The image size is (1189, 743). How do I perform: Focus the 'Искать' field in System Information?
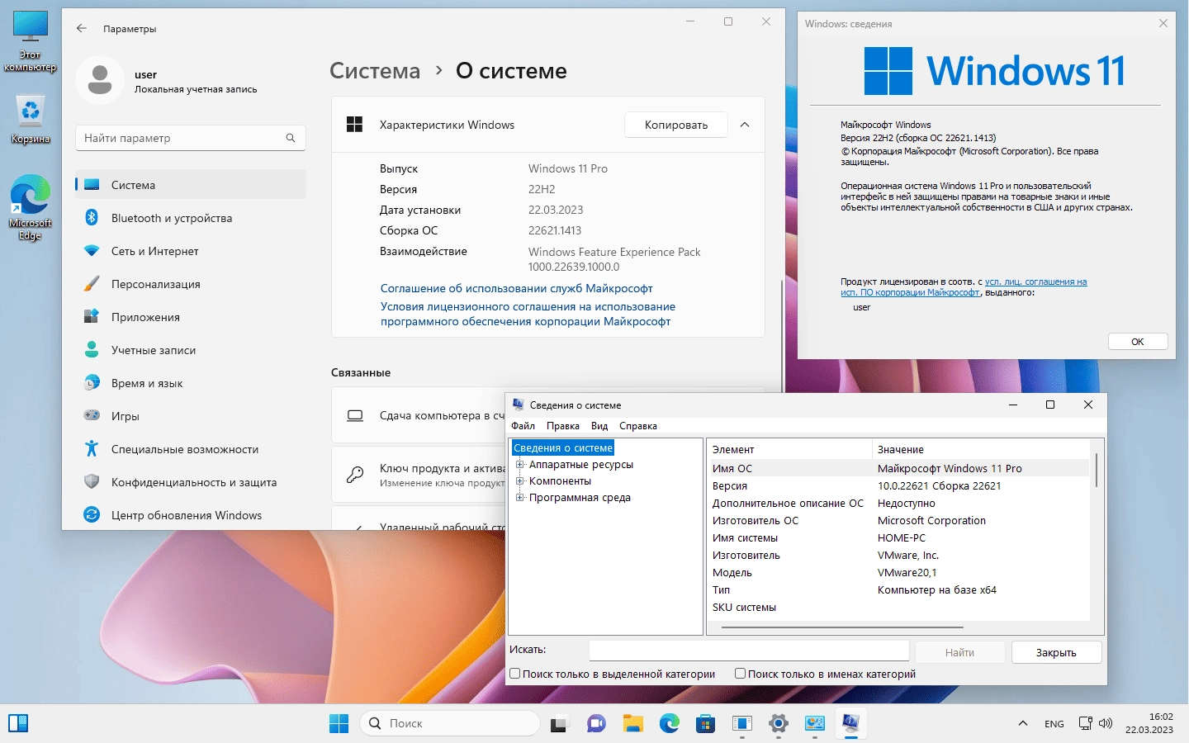749,651
